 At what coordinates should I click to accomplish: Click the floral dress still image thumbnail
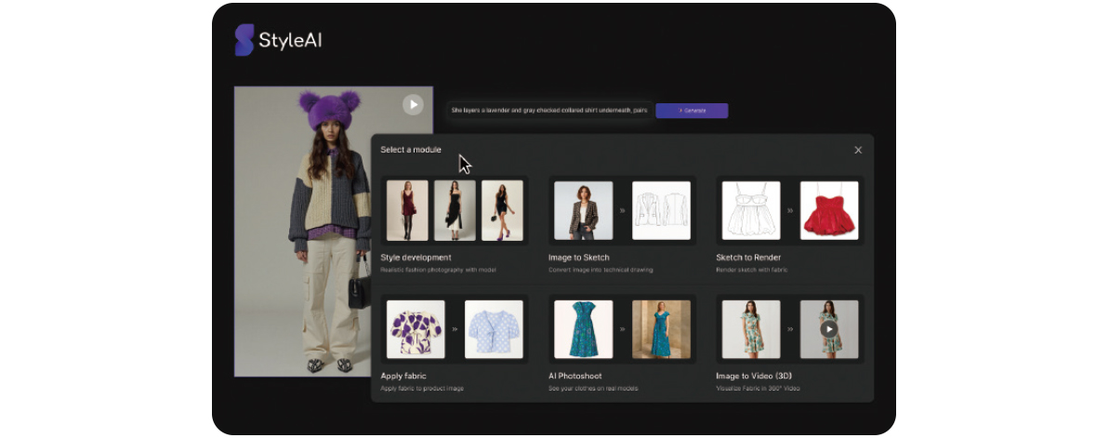click(751, 329)
